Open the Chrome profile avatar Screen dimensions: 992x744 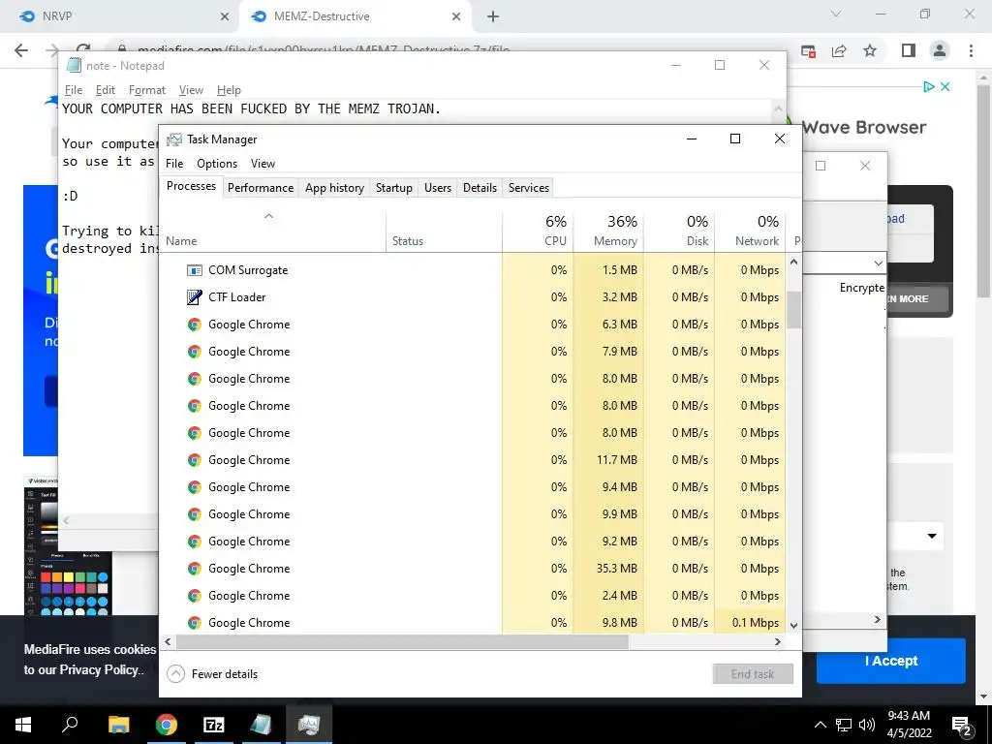tap(940, 50)
